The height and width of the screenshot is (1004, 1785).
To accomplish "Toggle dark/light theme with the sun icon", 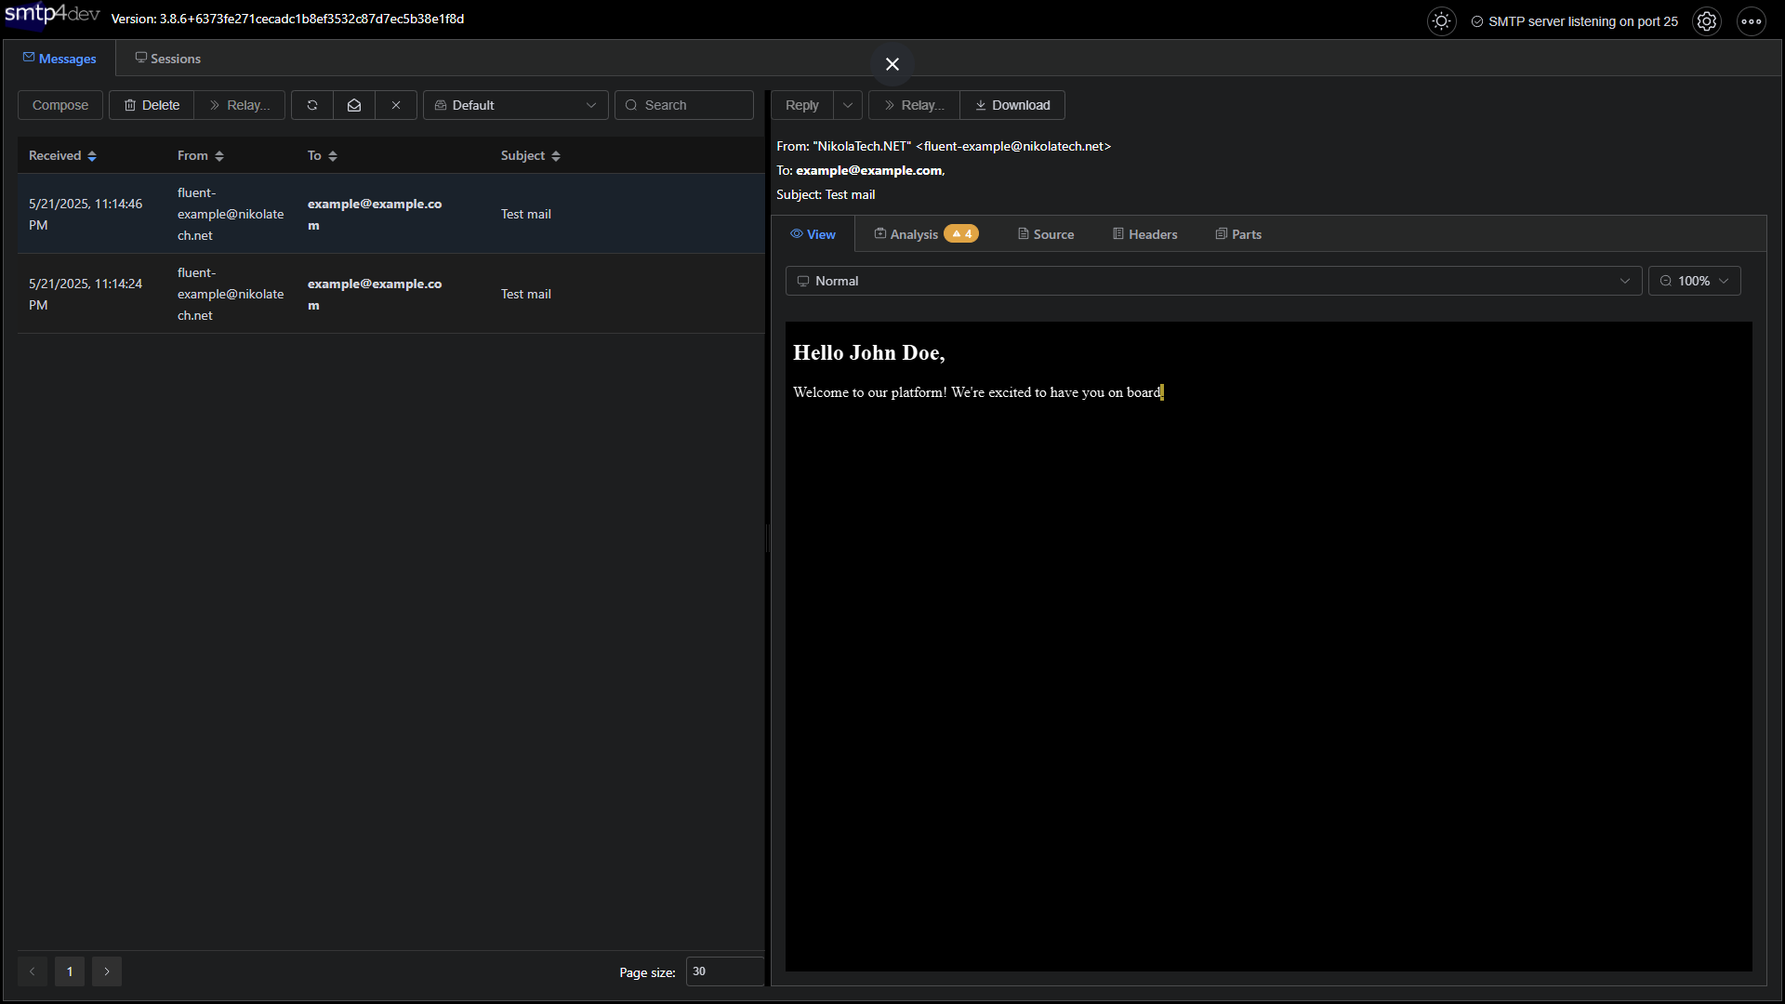I will [1441, 20].
